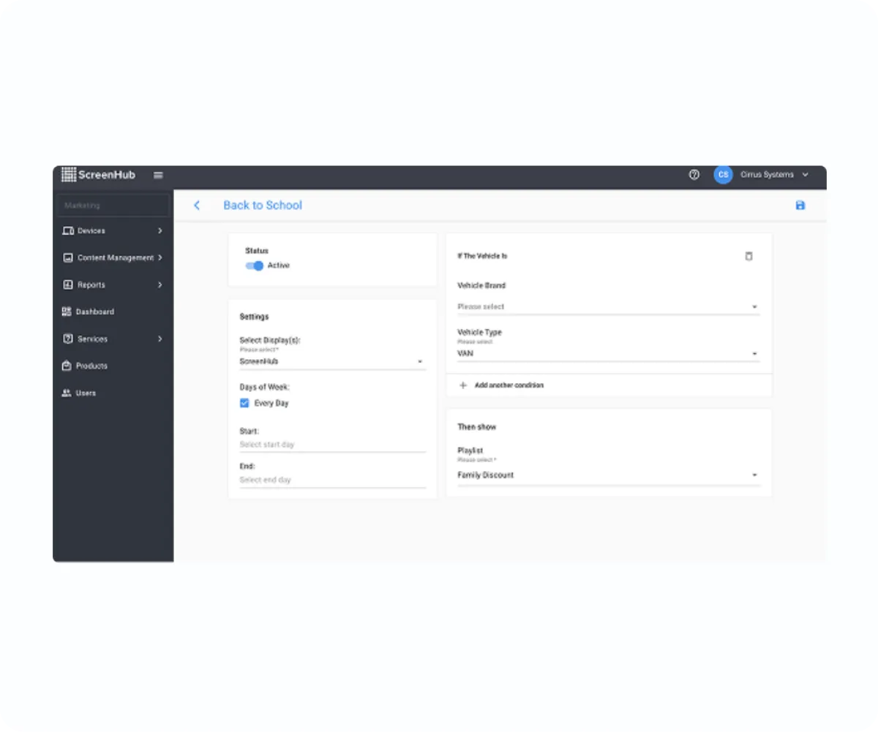Click the ScreenHub logo
The image size is (878, 732).
[x=98, y=175]
